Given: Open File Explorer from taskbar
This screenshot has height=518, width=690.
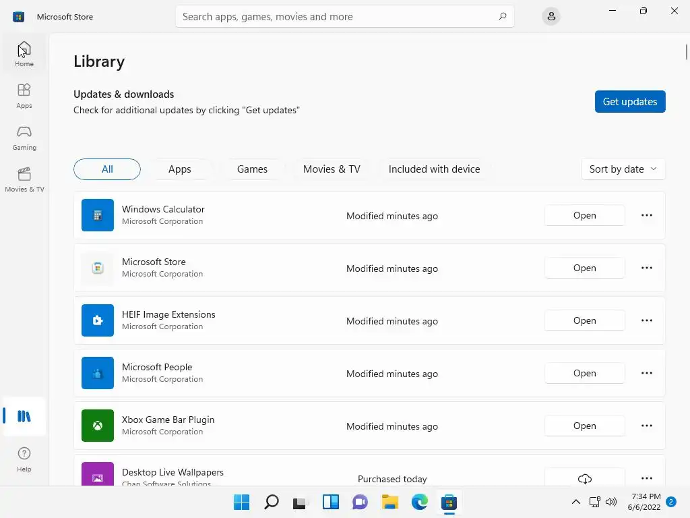Looking at the screenshot, I should tap(390, 502).
